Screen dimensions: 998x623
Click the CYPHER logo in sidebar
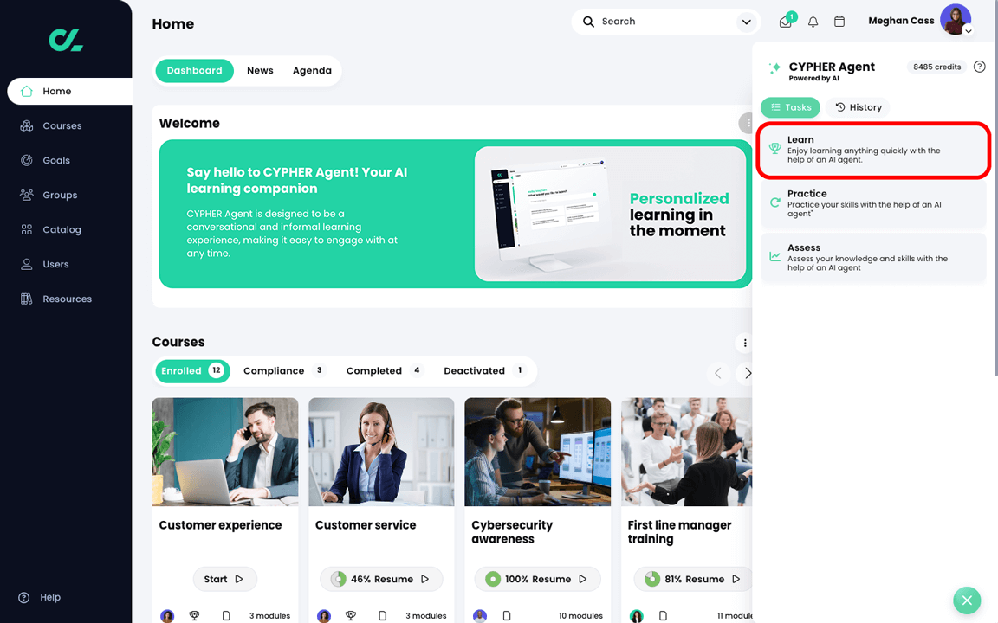[66, 40]
